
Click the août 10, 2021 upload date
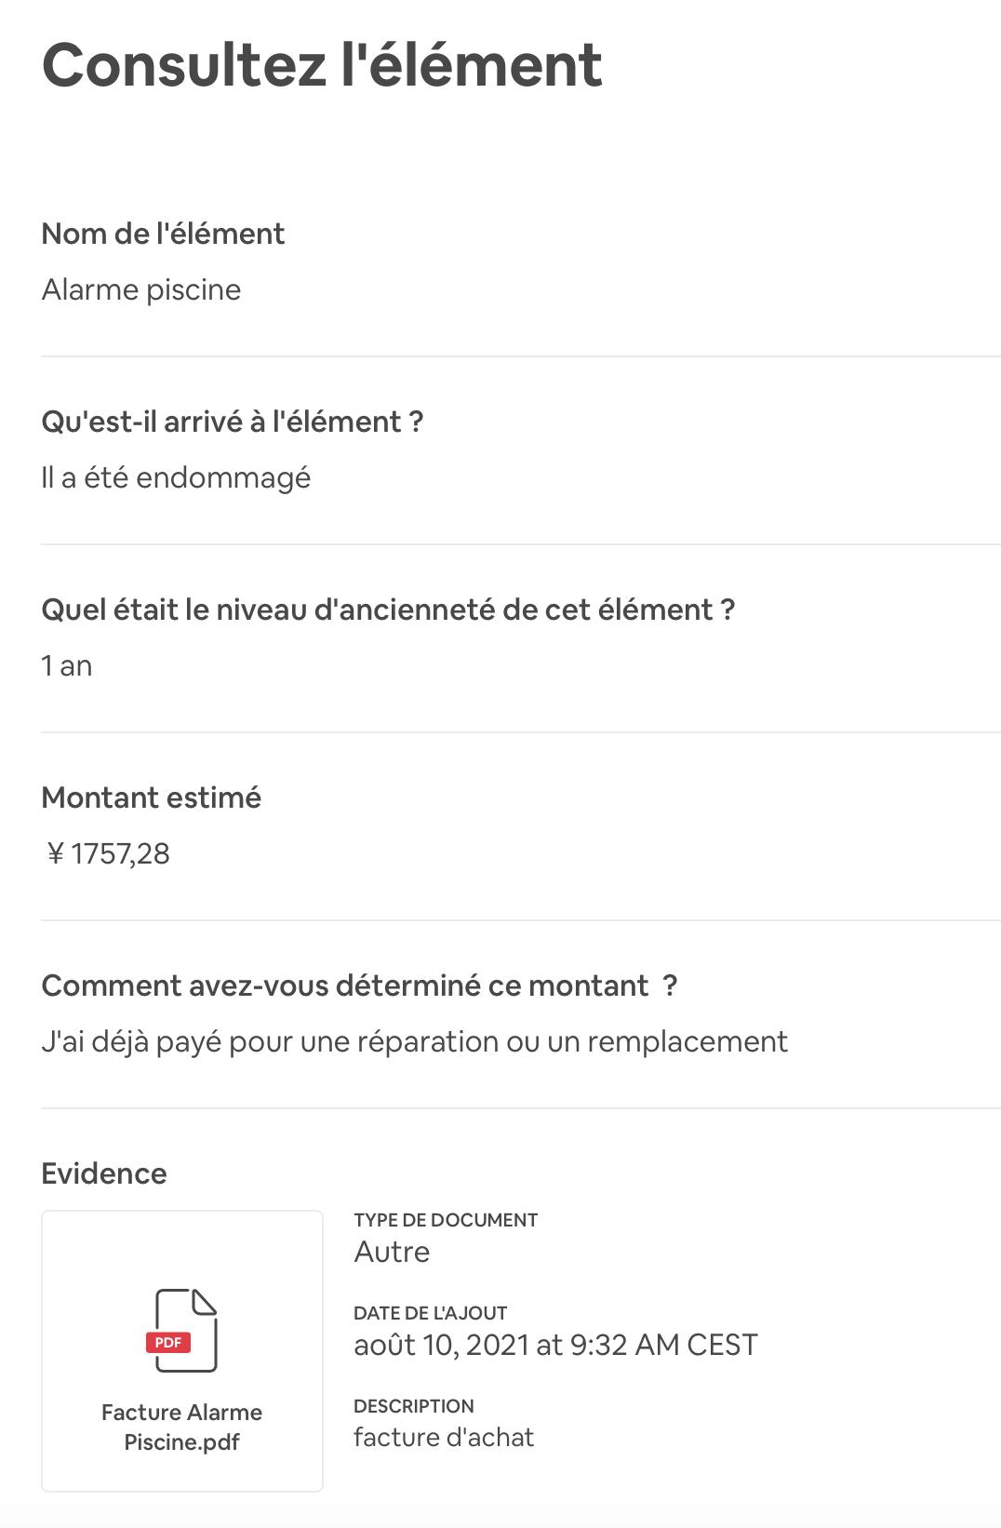555,1345
